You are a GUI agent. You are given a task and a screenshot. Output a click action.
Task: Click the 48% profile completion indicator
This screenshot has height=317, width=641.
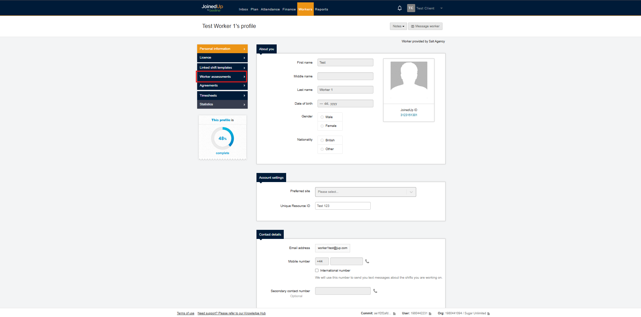222,138
